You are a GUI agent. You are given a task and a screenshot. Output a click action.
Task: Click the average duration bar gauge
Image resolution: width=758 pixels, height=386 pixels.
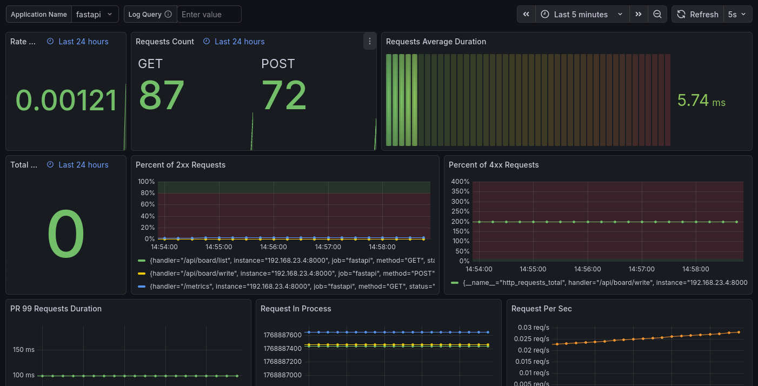point(528,100)
